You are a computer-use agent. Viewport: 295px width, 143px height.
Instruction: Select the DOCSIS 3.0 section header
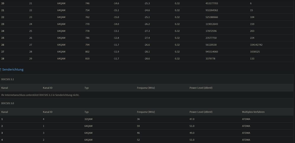click(x=8, y=103)
